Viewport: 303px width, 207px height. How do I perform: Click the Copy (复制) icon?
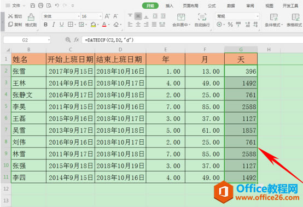10,25
